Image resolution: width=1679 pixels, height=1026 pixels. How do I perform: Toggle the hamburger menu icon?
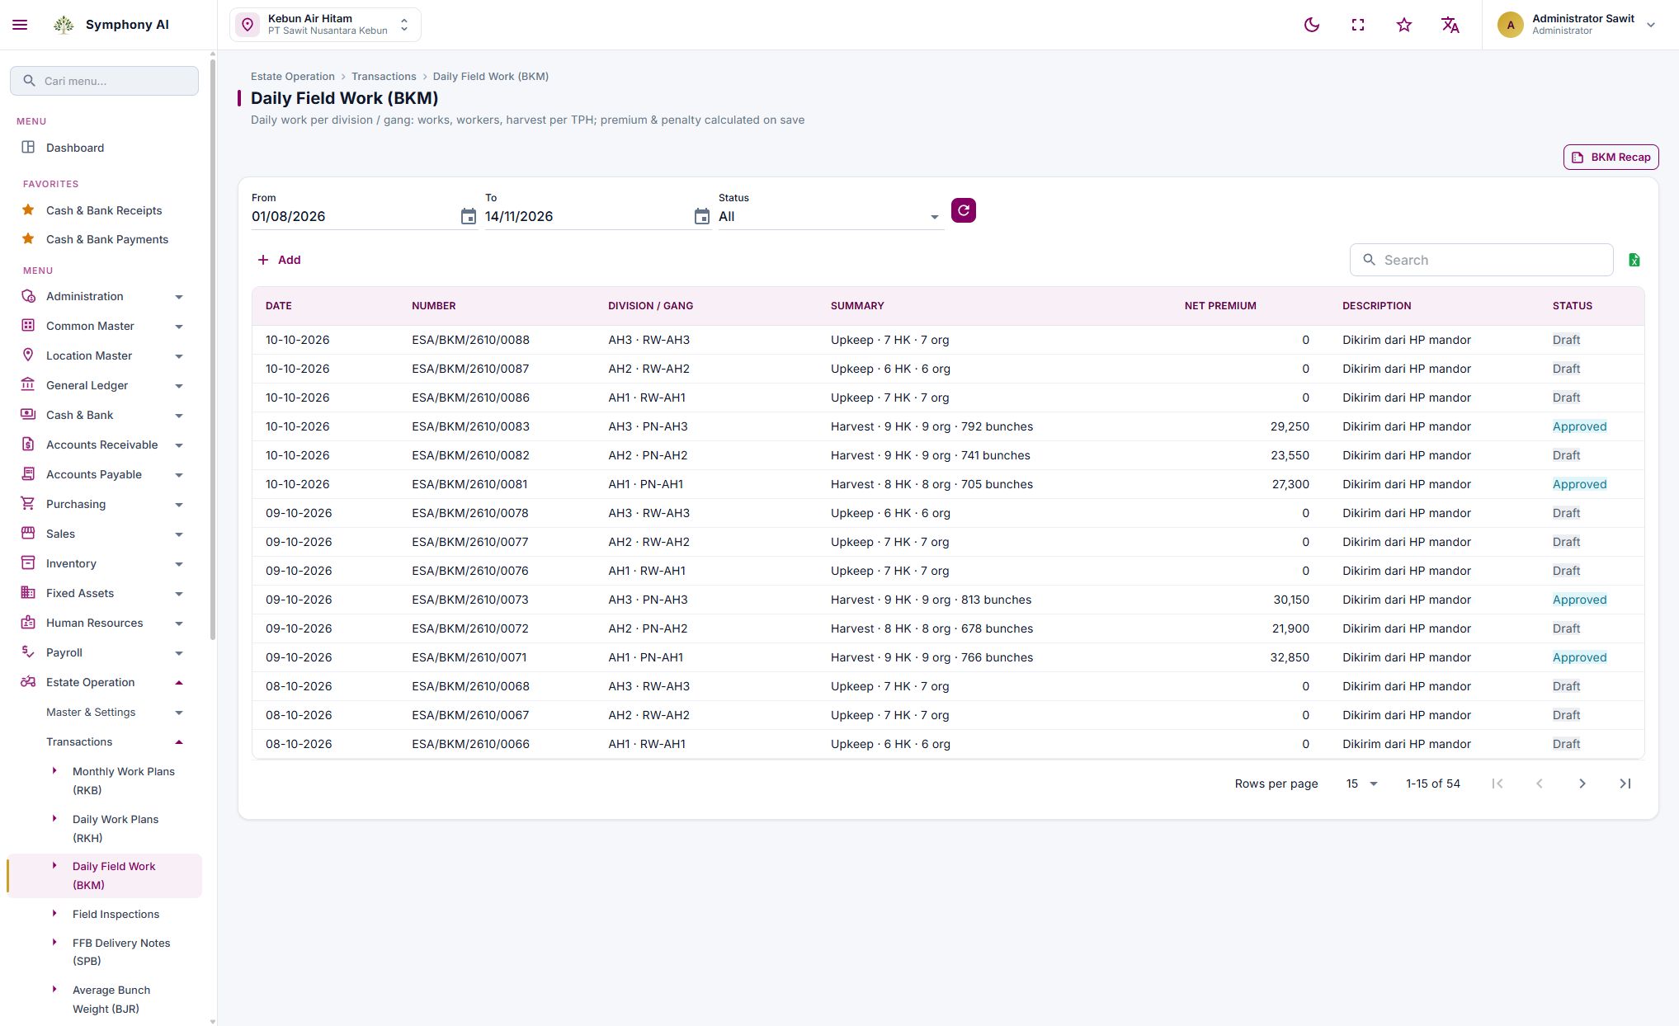(20, 25)
